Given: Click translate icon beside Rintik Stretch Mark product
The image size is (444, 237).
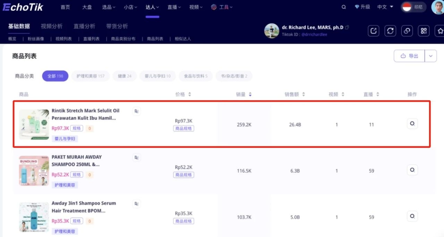Looking at the screenshot, I should click(137, 111).
